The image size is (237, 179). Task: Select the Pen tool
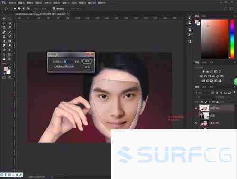pyautogui.click(x=4, y=50)
